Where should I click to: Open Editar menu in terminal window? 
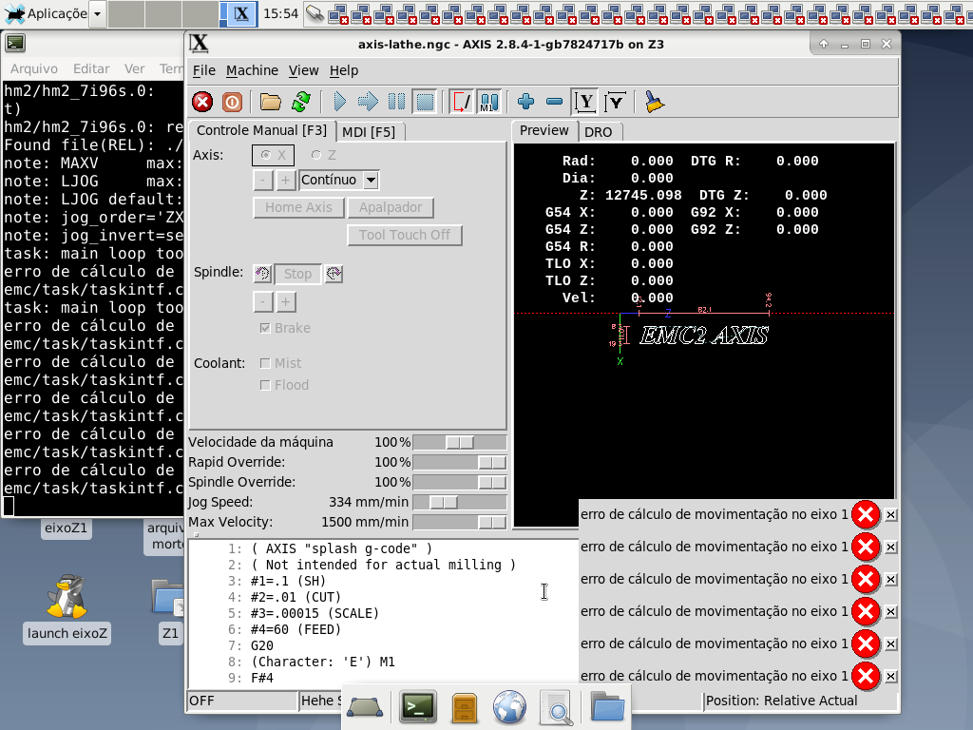pyautogui.click(x=91, y=68)
